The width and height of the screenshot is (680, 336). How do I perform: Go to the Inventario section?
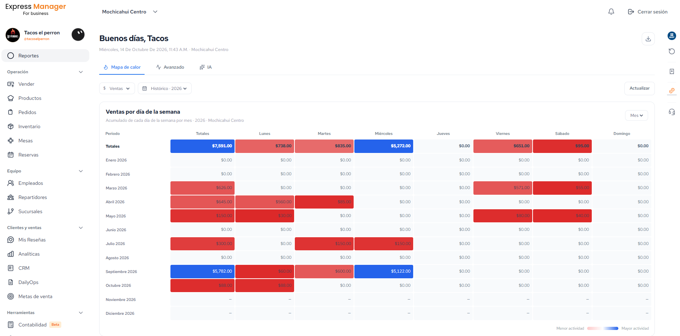click(45, 126)
